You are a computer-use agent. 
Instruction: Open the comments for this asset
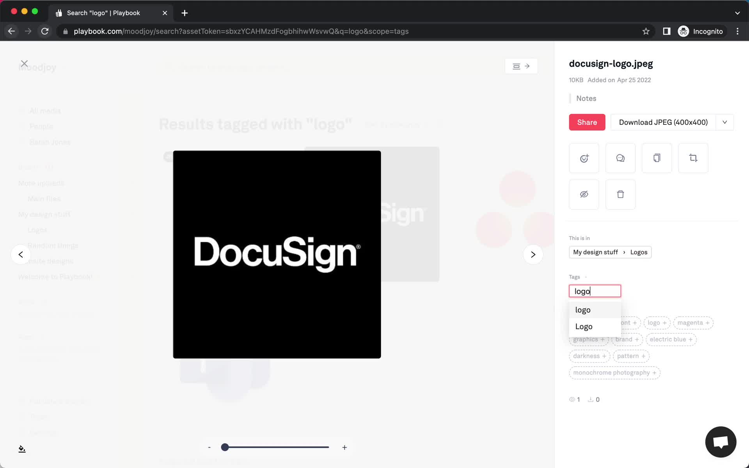coord(620,158)
